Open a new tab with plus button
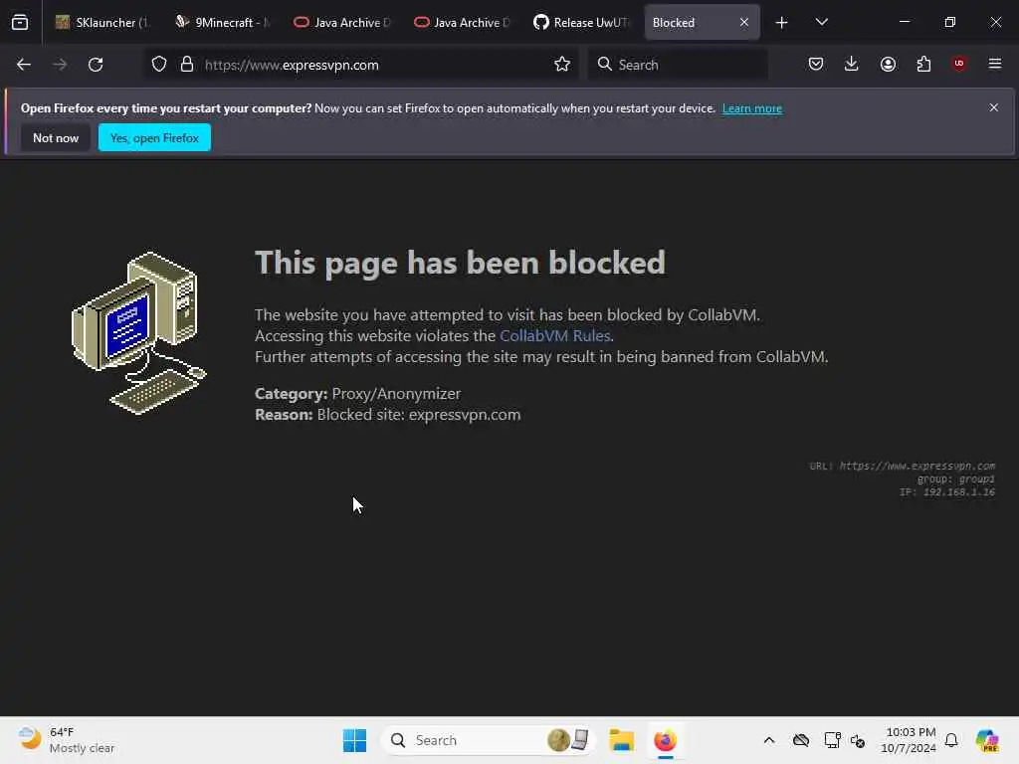This screenshot has width=1019, height=764. (782, 23)
